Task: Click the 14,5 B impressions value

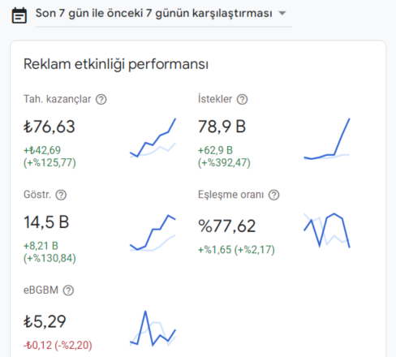Action: tap(46, 222)
